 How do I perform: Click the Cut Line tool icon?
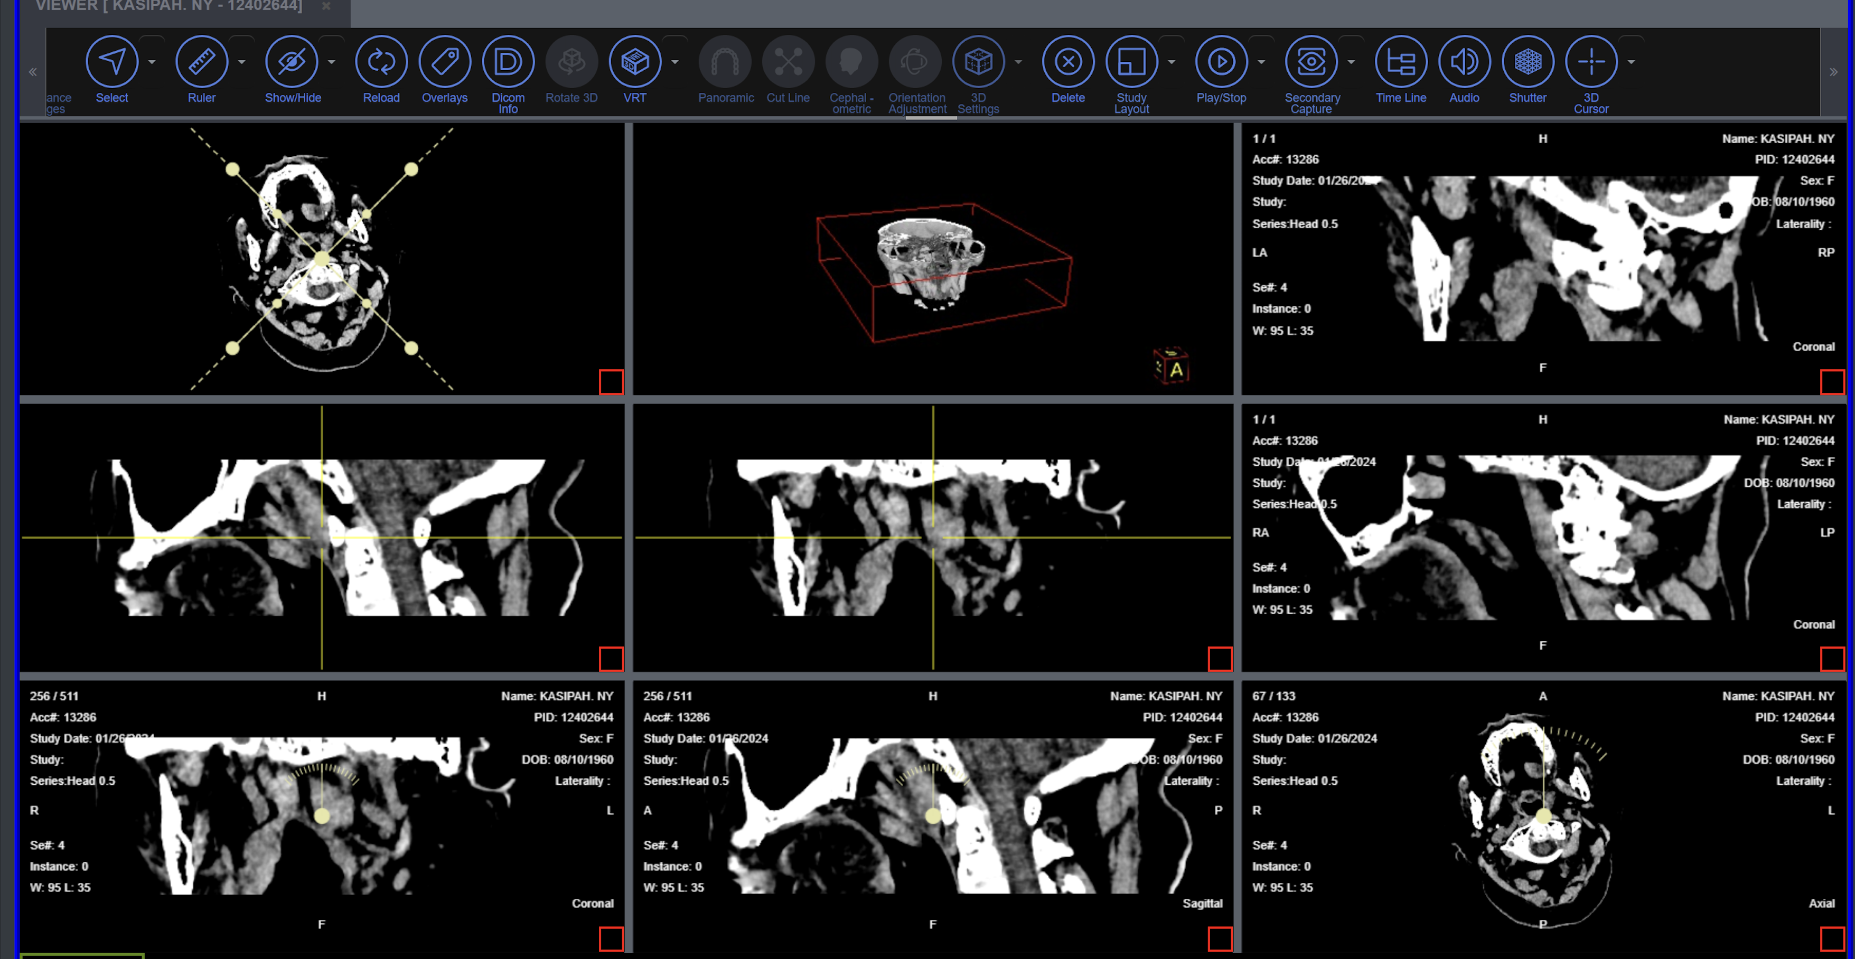click(788, 61)
